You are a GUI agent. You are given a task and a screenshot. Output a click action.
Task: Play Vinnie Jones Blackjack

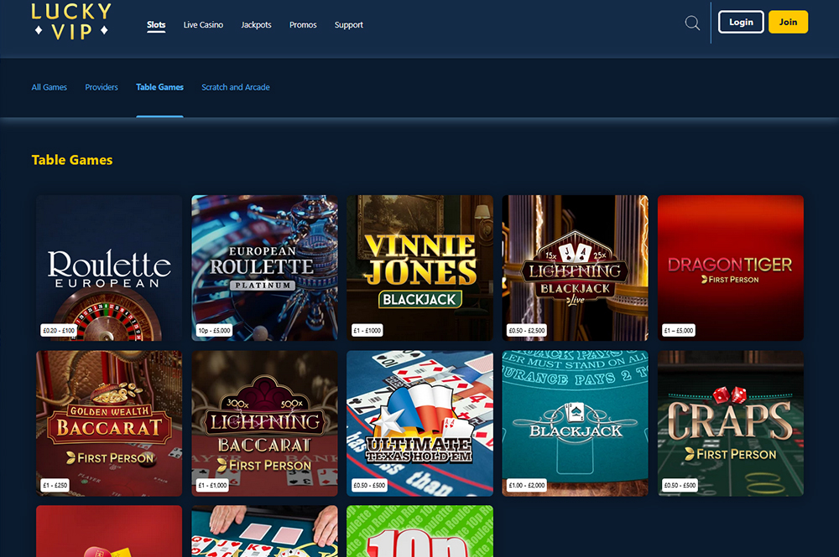419,268
